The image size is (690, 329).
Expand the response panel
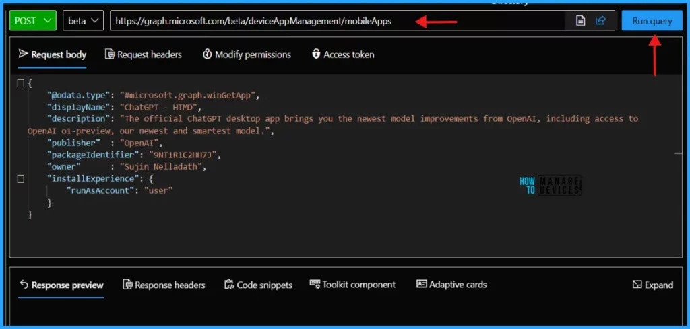652,285
